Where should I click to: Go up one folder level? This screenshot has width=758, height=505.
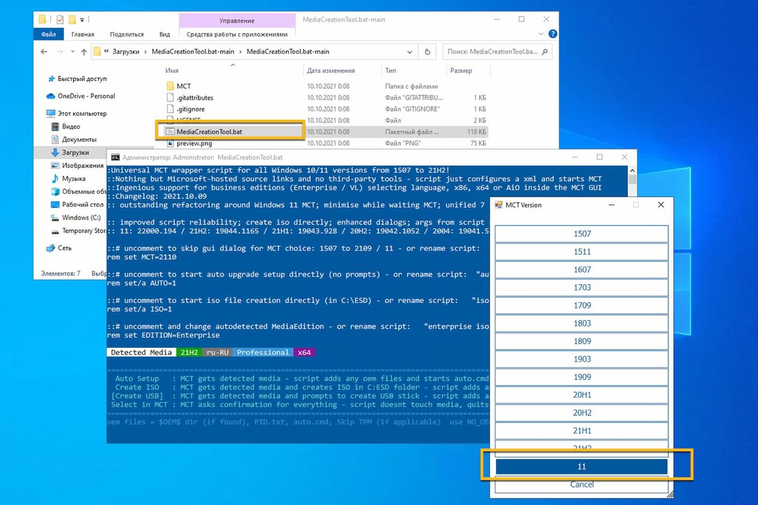(82, 52)
